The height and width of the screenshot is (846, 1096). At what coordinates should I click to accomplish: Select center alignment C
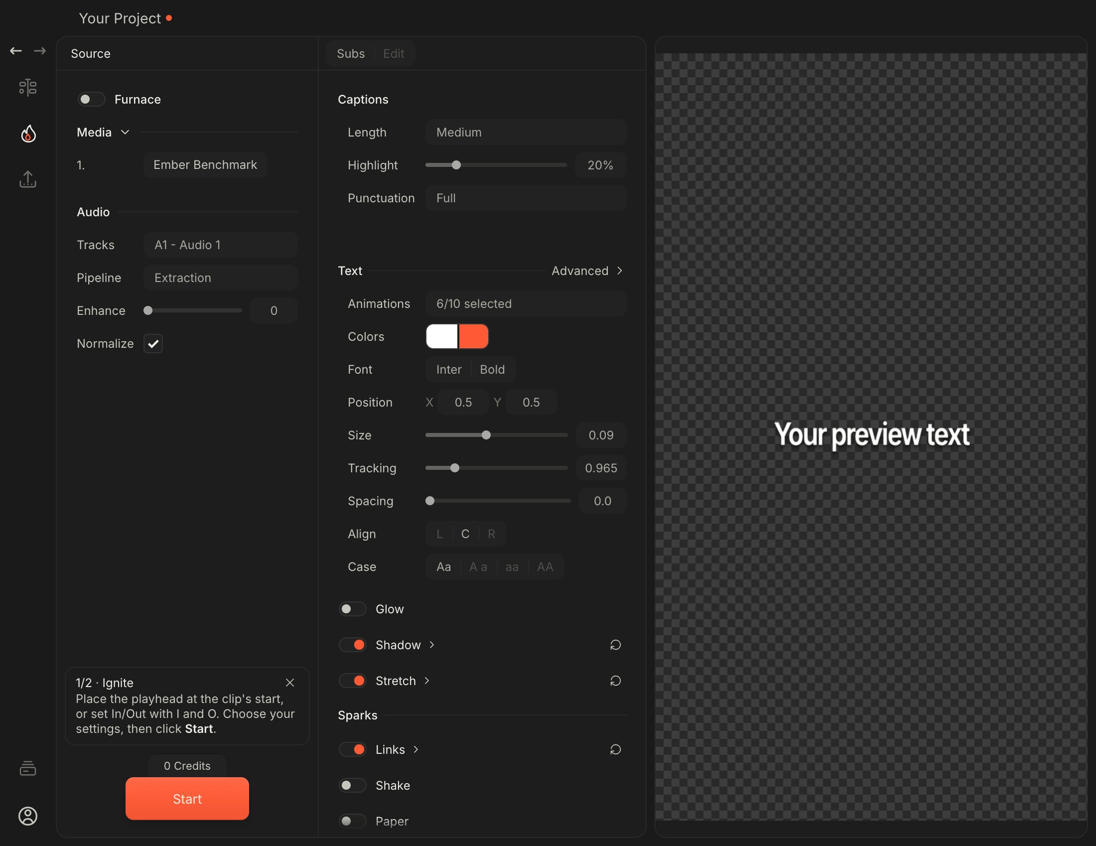pos(465,534)
